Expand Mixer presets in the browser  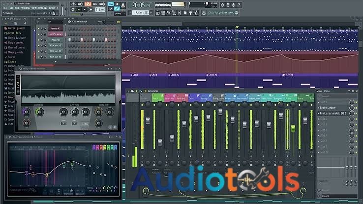(13, 52)
